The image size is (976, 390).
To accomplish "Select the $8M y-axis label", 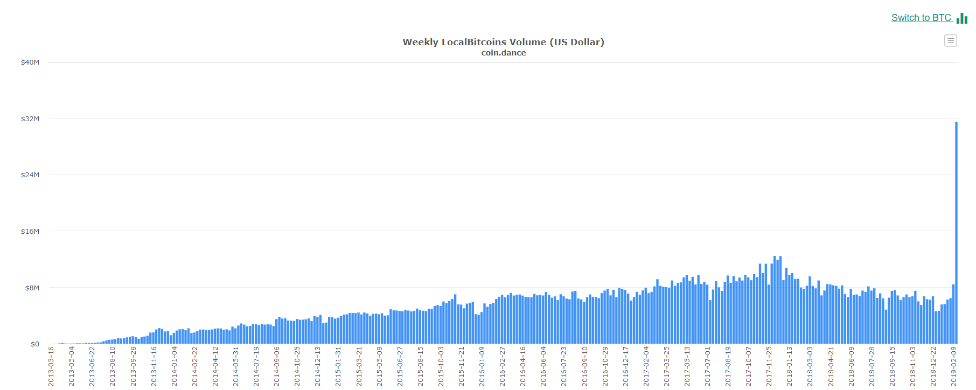I will 32,288.
